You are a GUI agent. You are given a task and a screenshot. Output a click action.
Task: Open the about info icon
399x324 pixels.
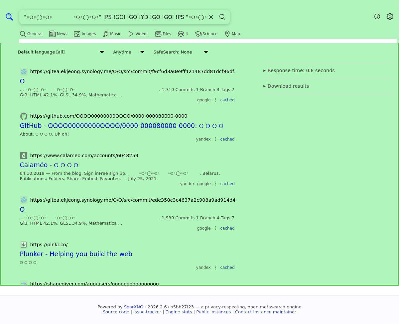point(377,17)
